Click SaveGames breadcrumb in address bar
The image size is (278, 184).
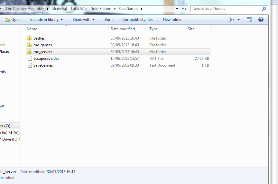click(128, 9)
